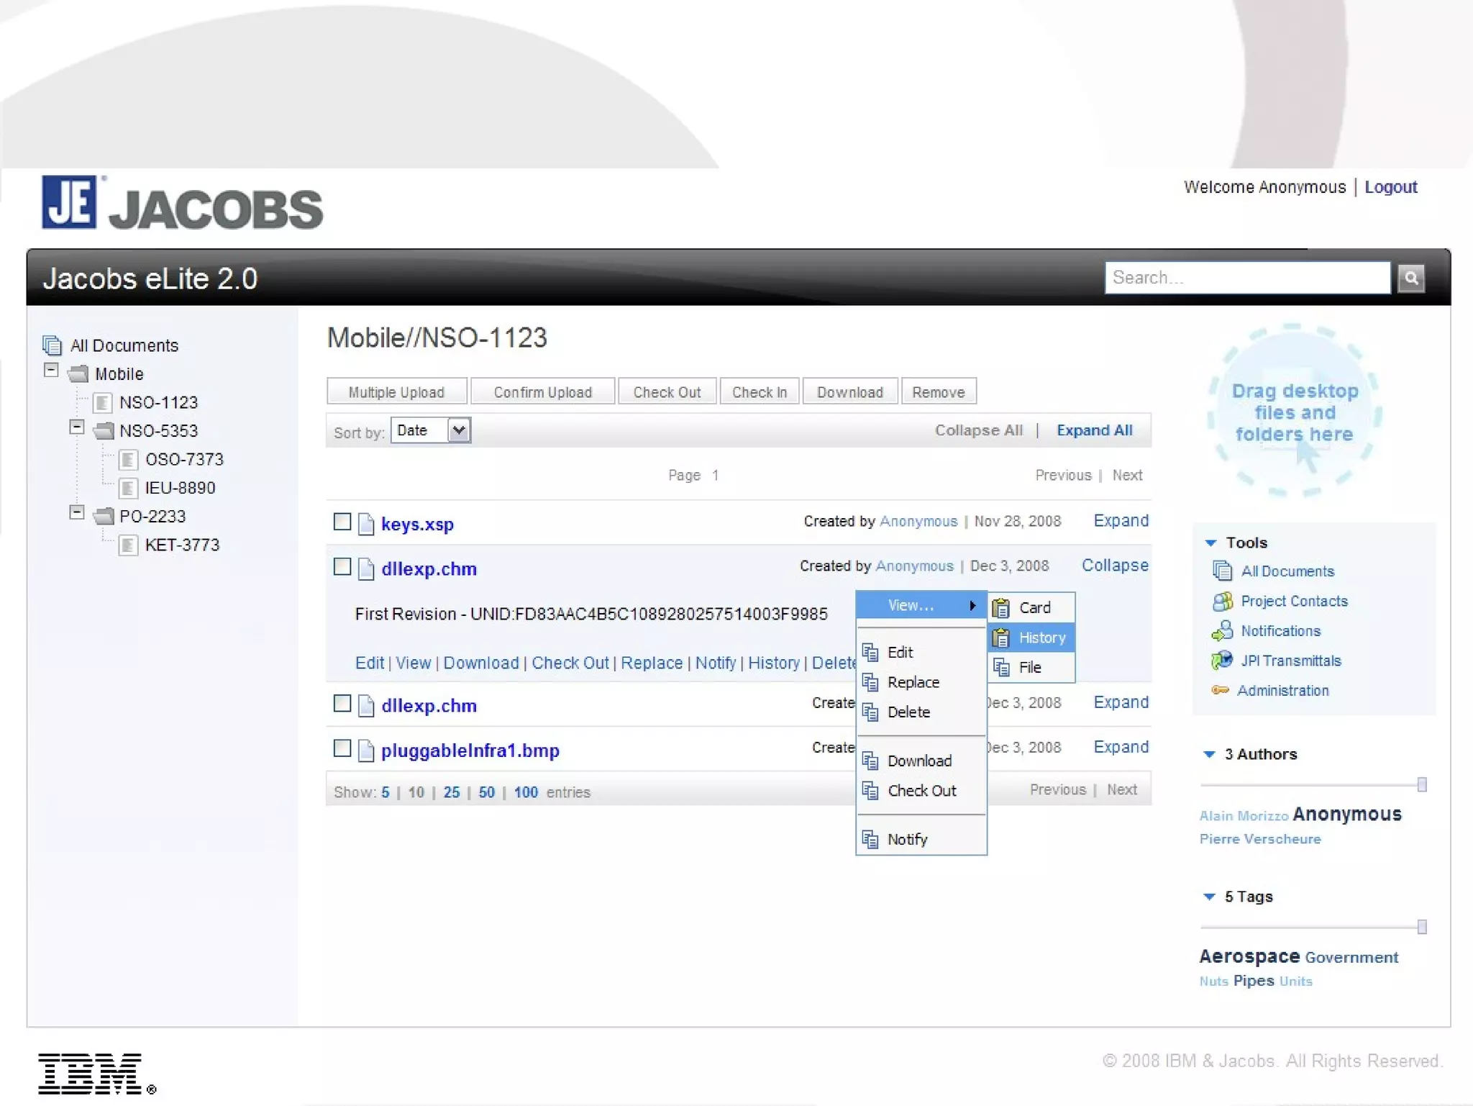Click the File icon in submenu
The height and width of the screenshot is (1106, 1473).
pos(1001,668)
